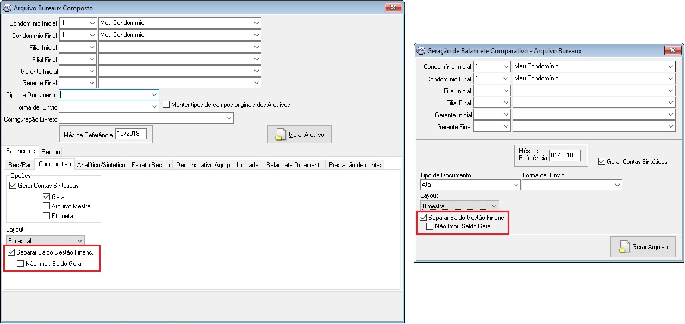Expand the Ata document type dropdown
The height and width of the screenshot is (324, 685).
[515, 185]
